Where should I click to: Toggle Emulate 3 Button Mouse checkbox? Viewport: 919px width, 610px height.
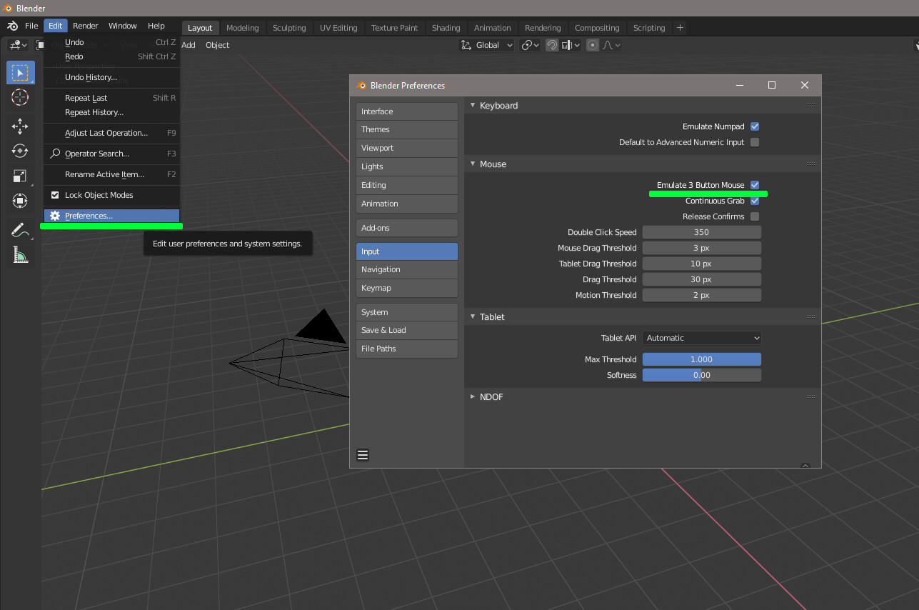tap(755, 185)
